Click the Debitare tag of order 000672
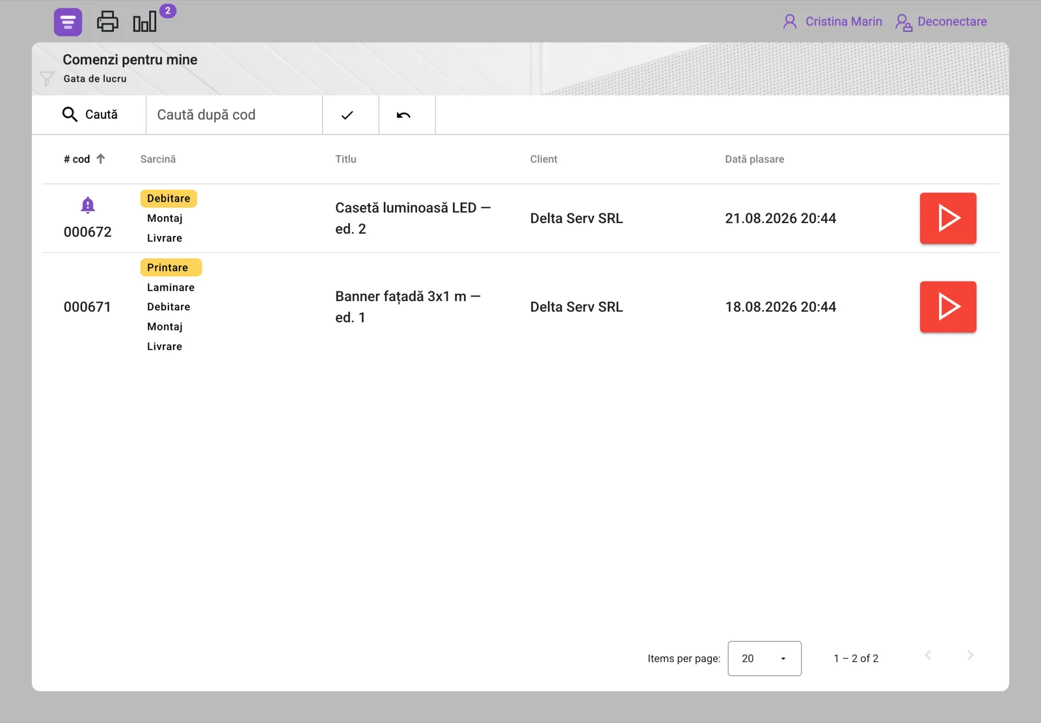Viewport: 1041px width, 723px height. click(x=169, y=198)
